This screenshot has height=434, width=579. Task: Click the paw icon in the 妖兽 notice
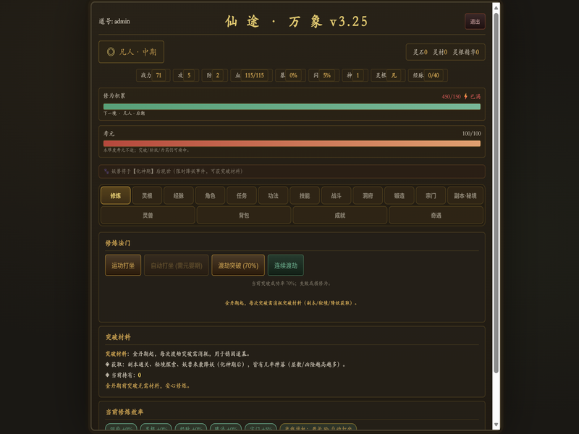point(106,171)
